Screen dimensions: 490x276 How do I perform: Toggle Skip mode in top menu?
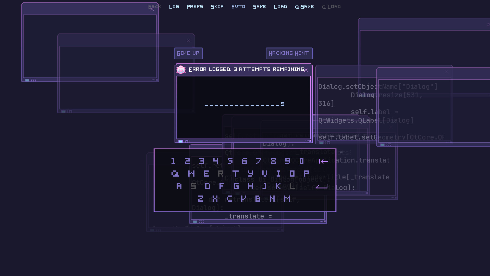pos(217,7)
